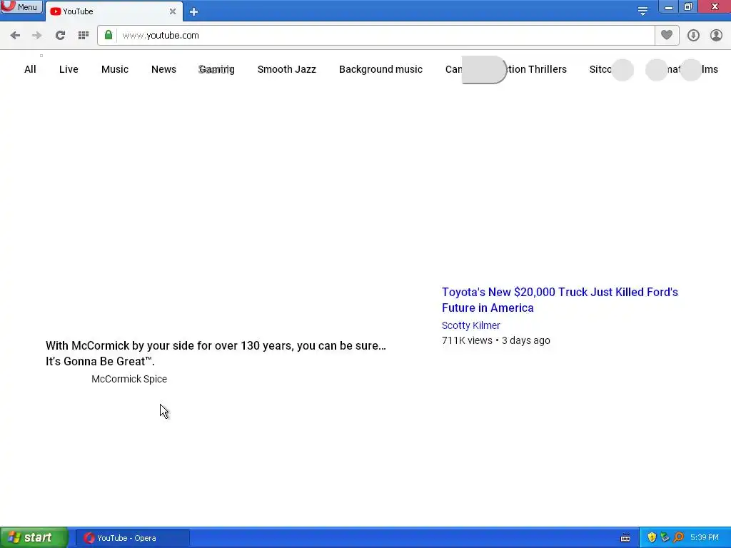Restore down the Opera window

688,7
